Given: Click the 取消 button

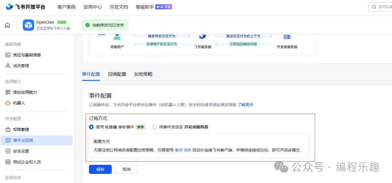Looking at the screenshot, I should 126,169.
